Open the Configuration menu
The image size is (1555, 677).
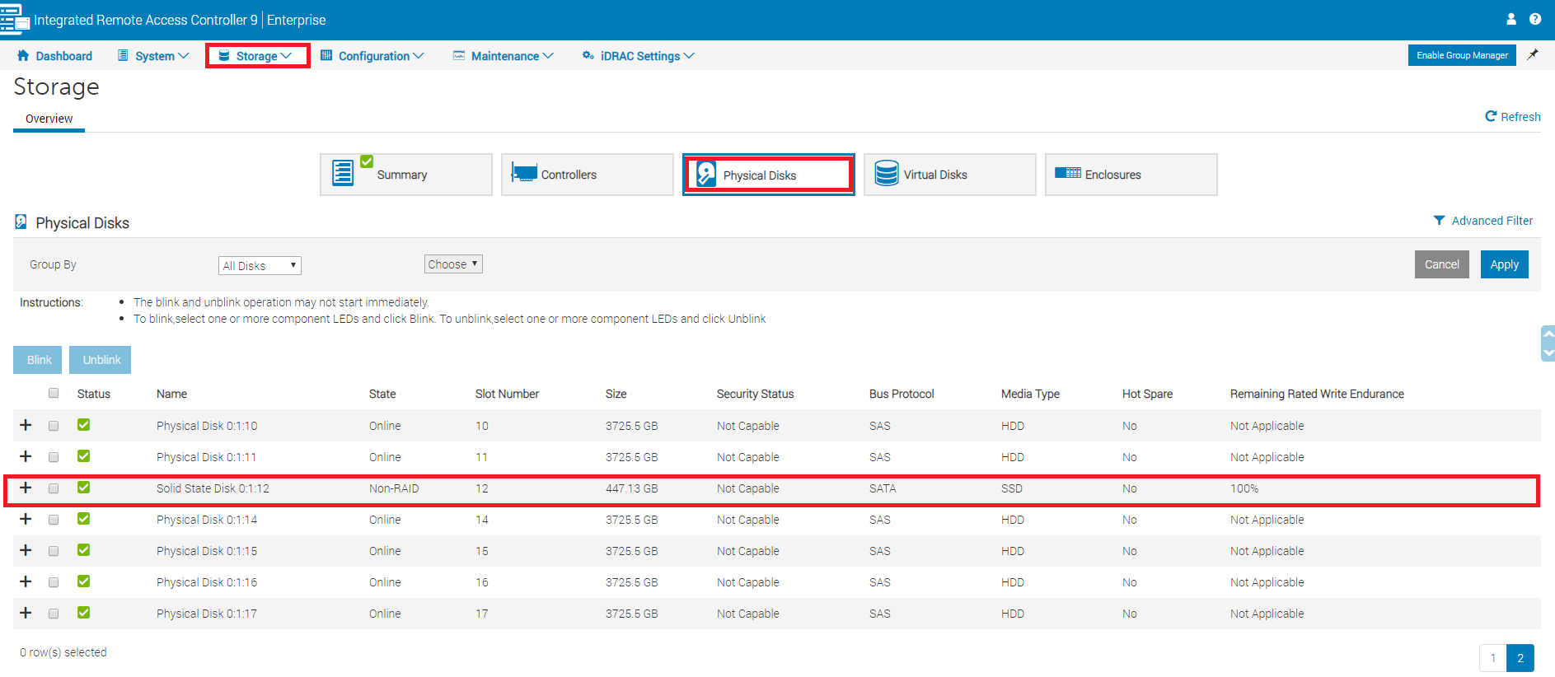(x=372, y=56)
